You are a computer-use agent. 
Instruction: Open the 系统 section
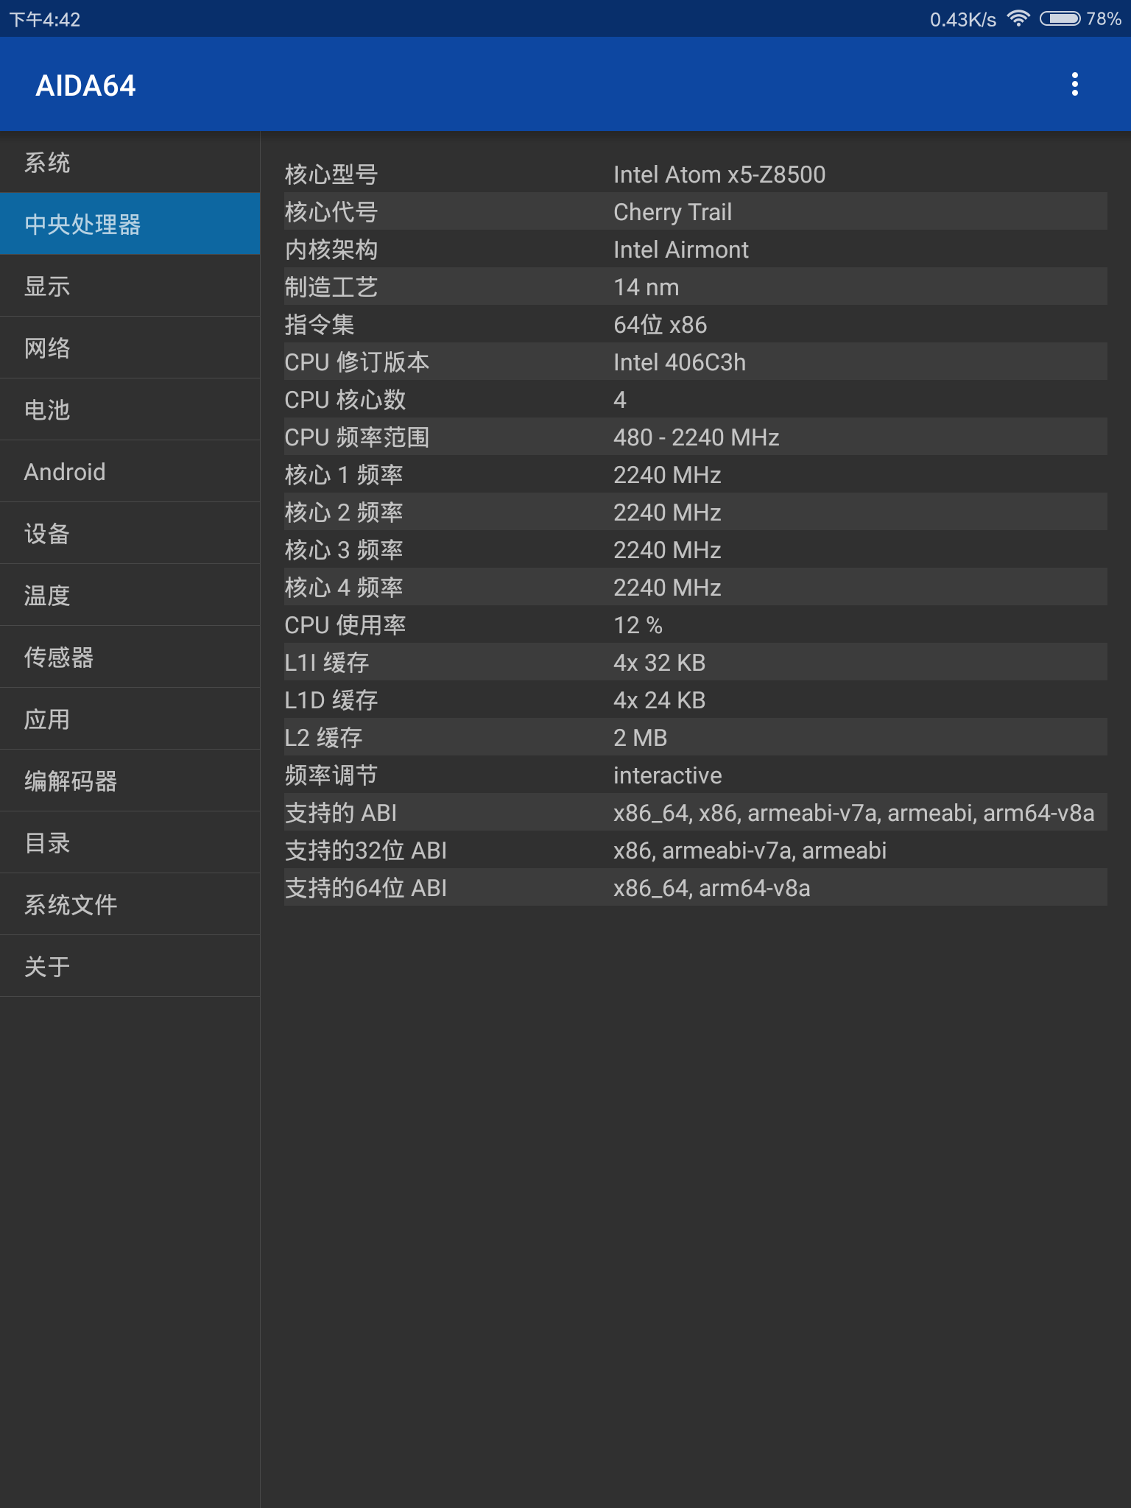(130, 162)
